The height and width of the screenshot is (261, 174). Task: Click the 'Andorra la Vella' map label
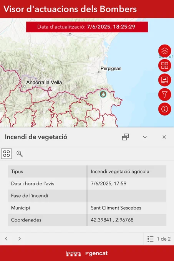(44, 83)
